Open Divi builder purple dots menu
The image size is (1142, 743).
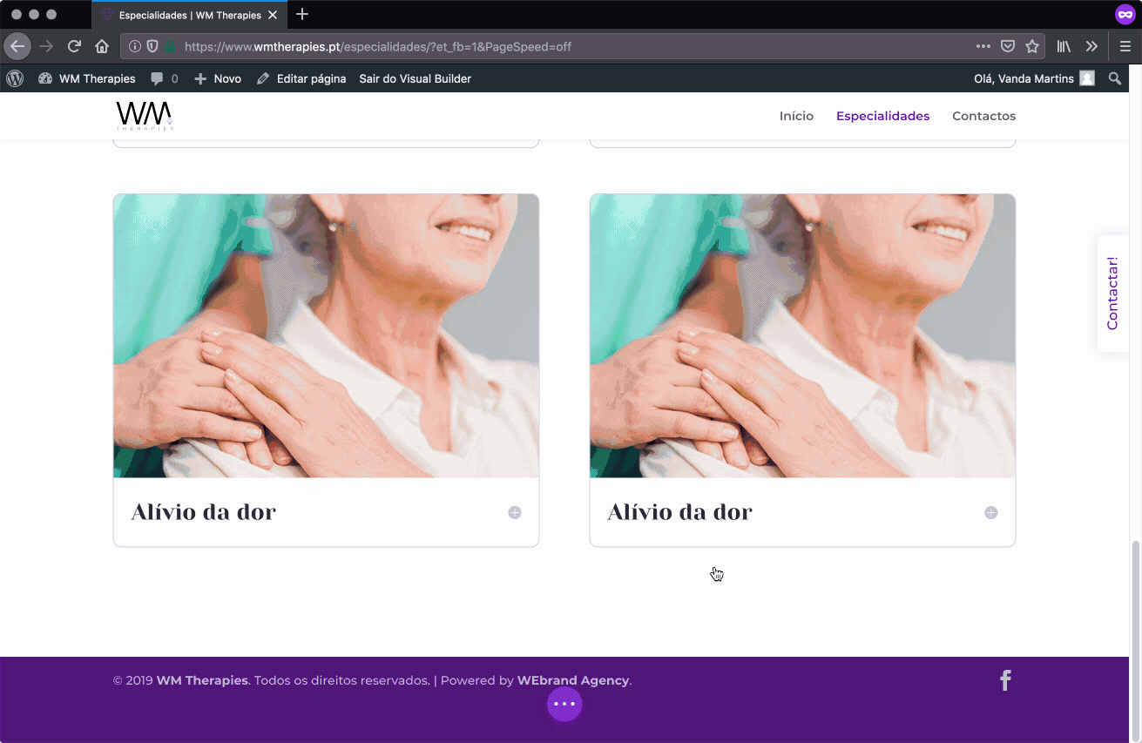click(564, 704)
